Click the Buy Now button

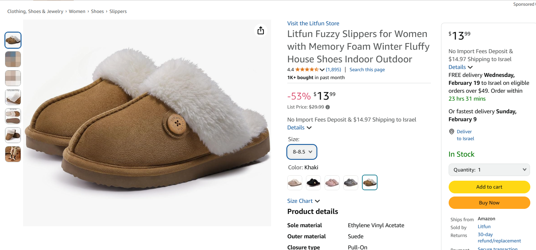(x=489, y=203)
